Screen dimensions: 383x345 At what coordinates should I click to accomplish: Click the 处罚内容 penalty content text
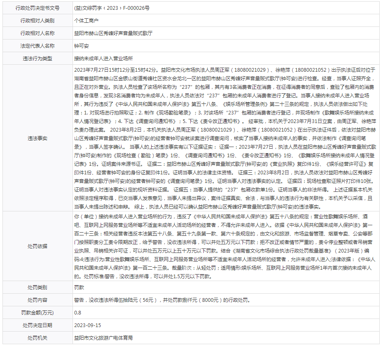pyautogui.click(x=161, y=300)
